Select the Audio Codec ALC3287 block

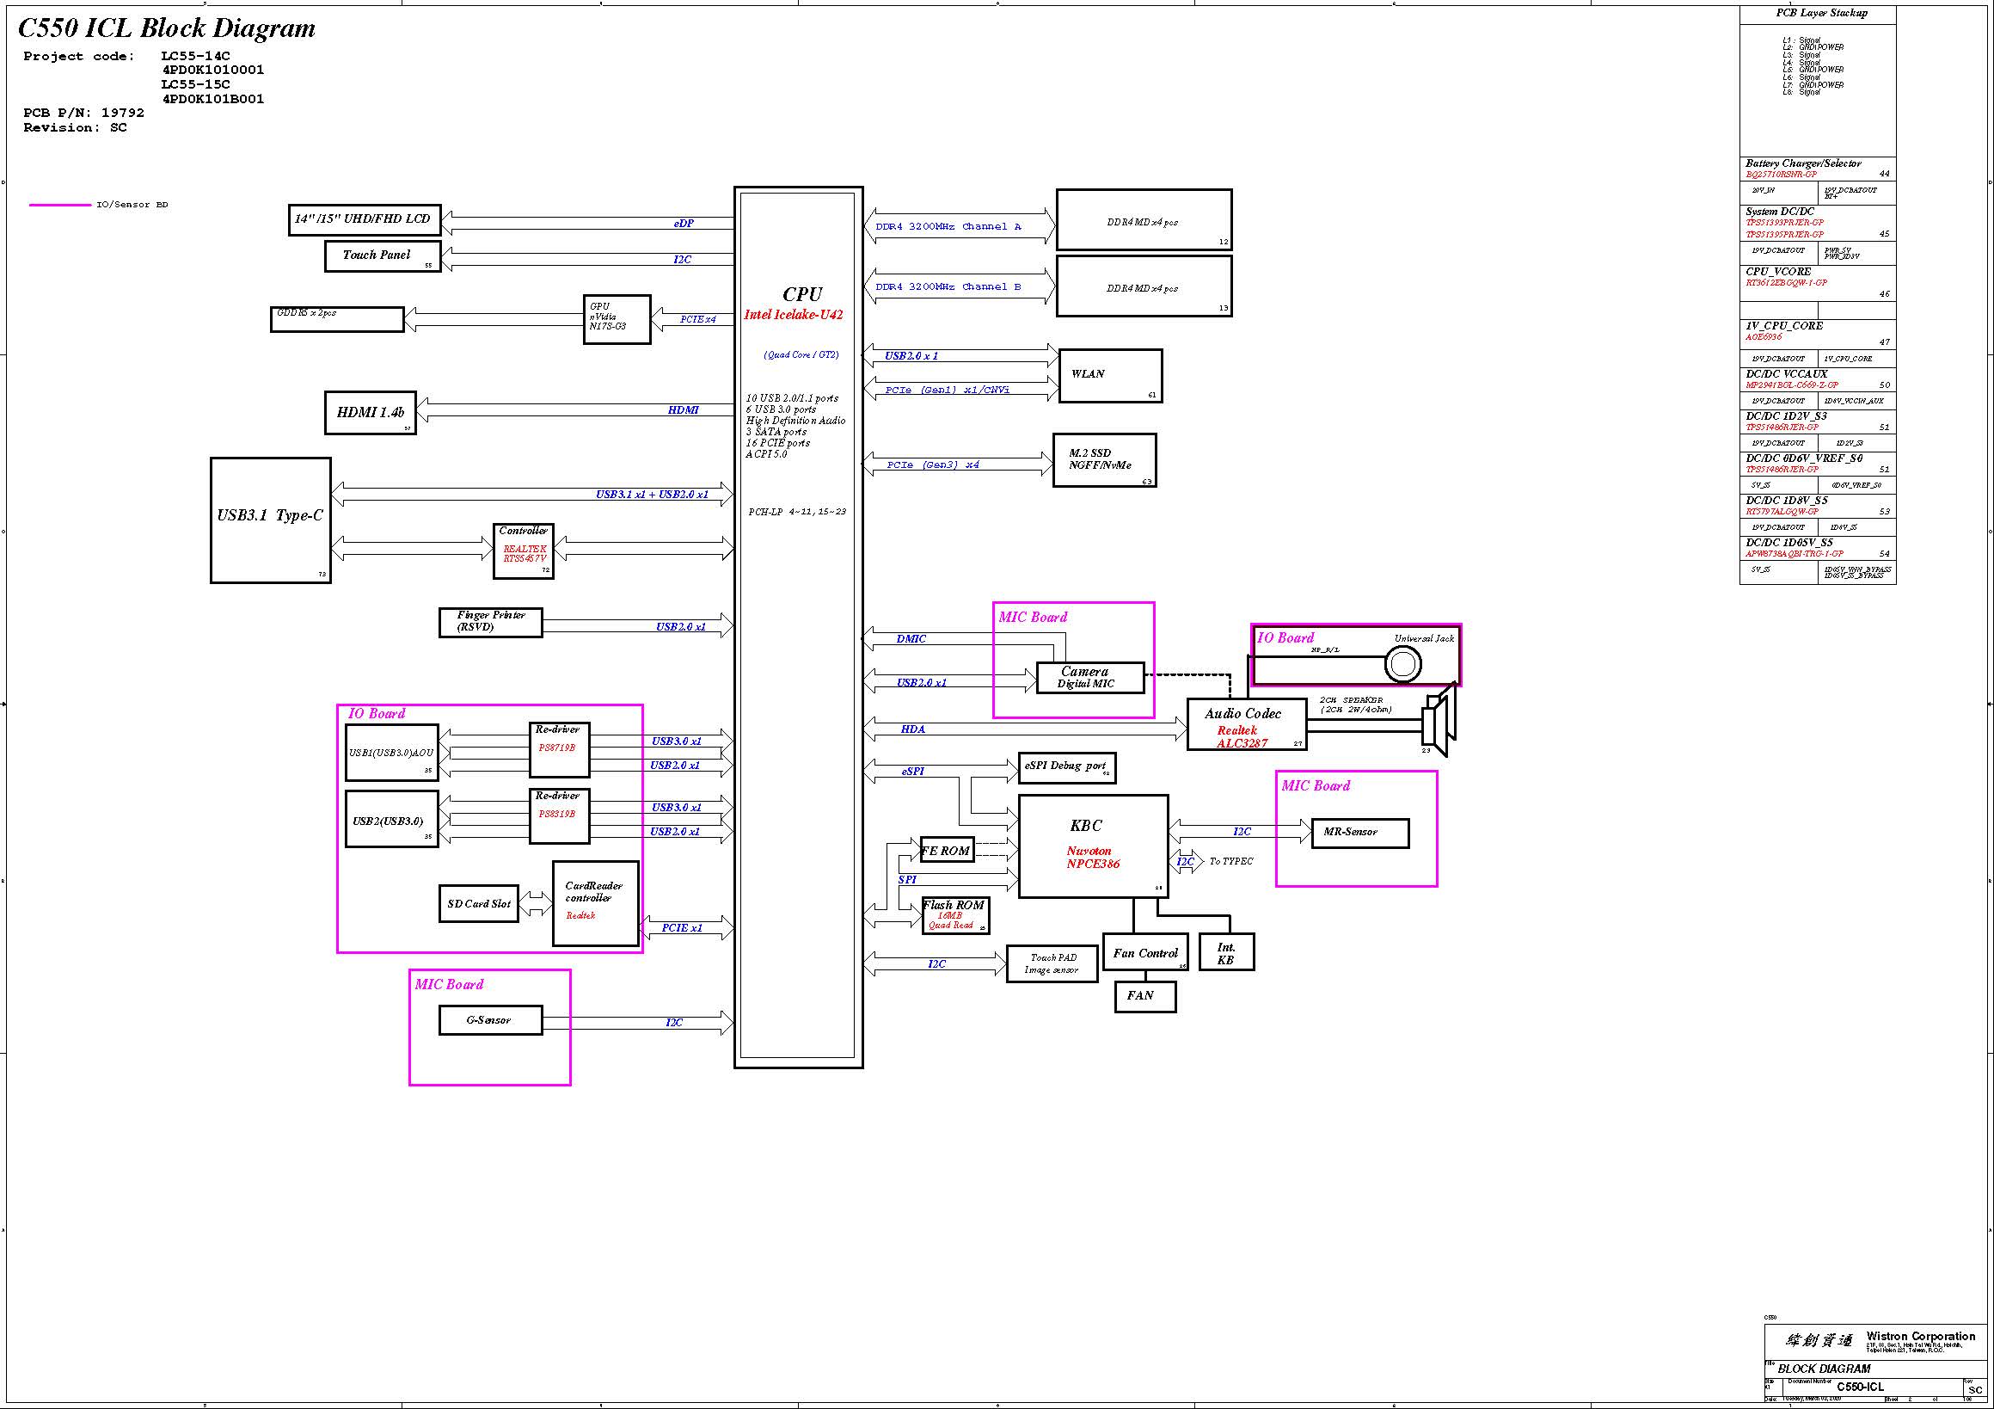point(1246,724)
